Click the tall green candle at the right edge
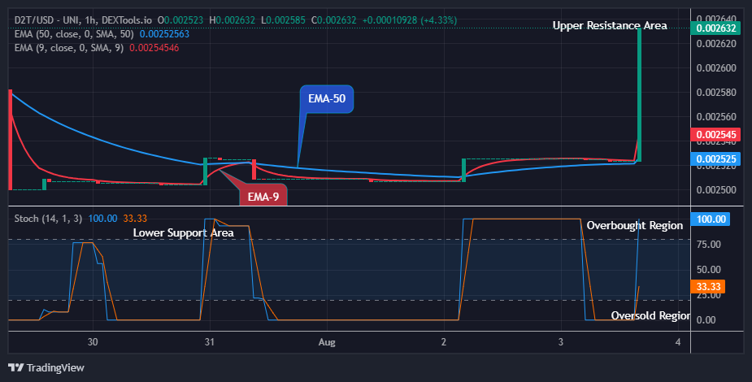Viewport: 752px width, 382px height. (x=639, y=94)
